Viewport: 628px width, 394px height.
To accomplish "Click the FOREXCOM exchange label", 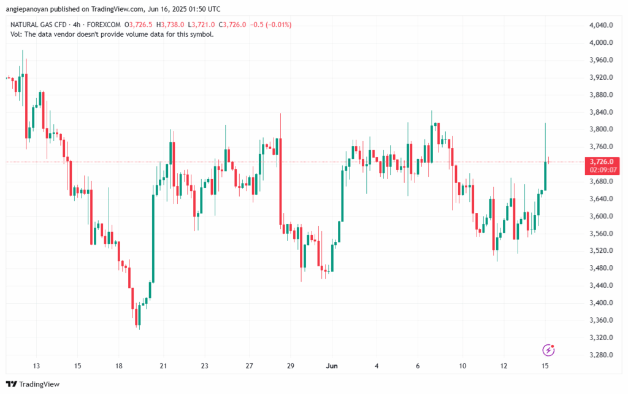I will (x=104, y=25).
